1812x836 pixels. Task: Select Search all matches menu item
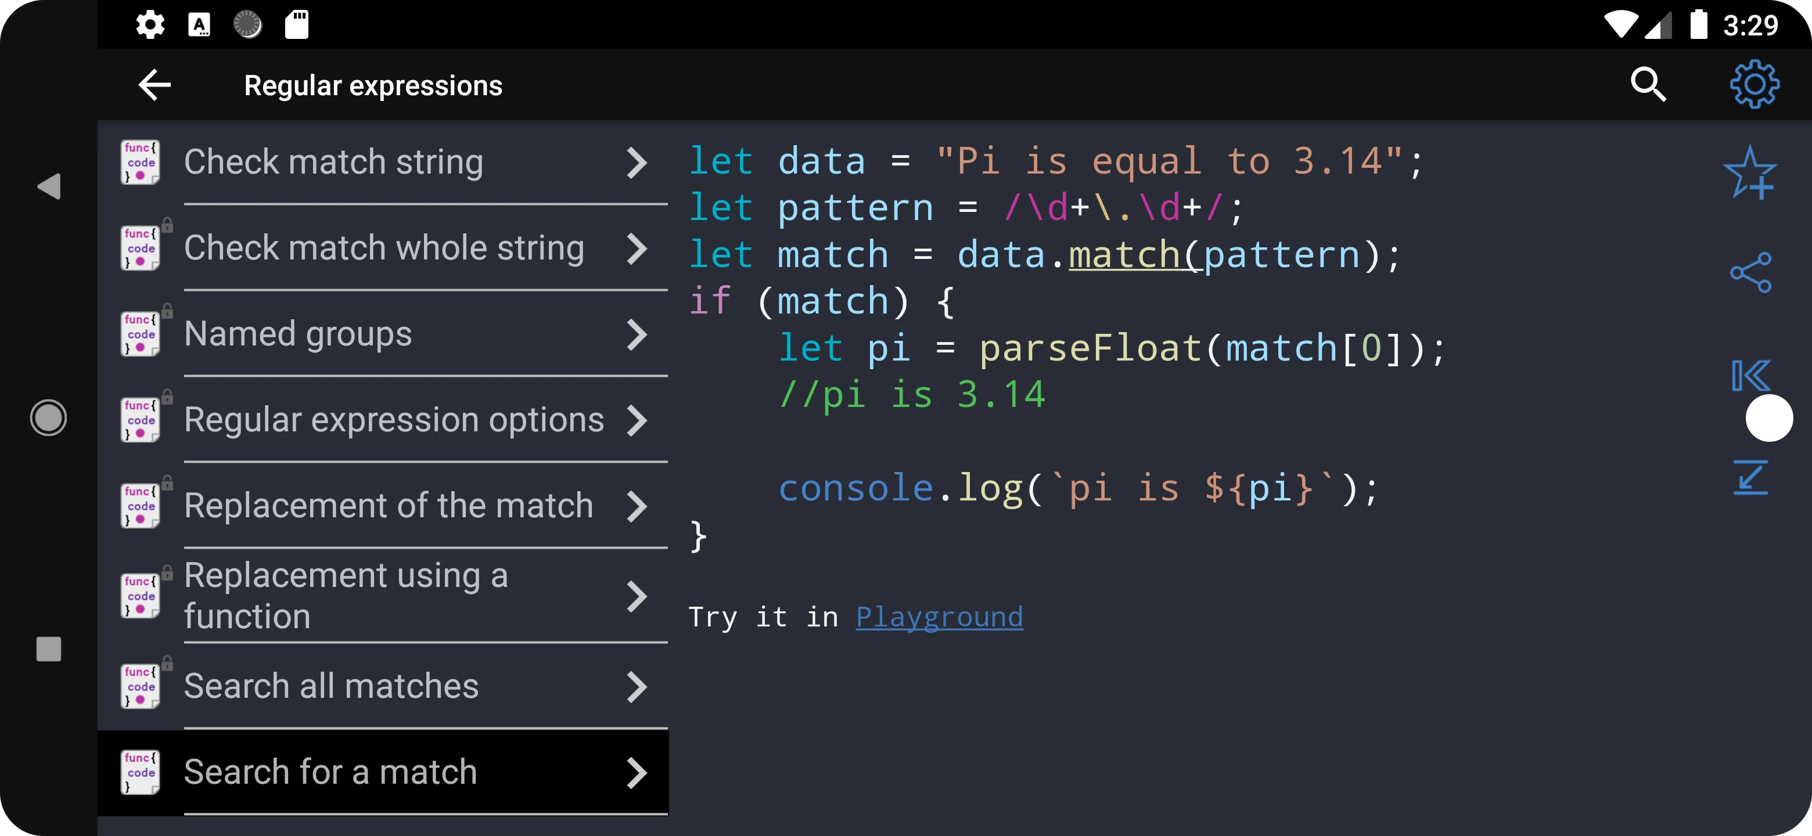[x=383, y=686]
